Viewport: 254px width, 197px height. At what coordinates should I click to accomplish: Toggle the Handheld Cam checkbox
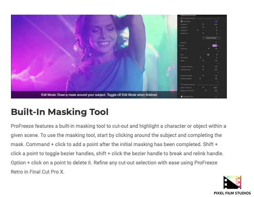point(216,96)
